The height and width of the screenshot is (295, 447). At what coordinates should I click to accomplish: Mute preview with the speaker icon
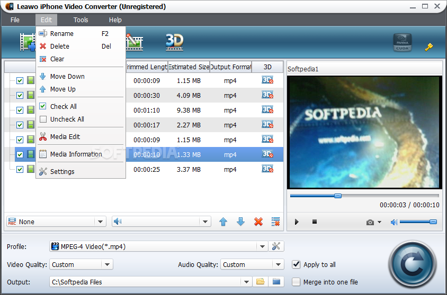point(394,222)
